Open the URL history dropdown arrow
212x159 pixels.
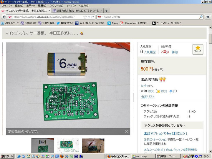click(89, 17)
